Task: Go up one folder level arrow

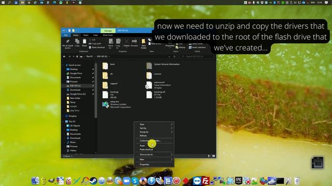Action: (x=77, y=56)
